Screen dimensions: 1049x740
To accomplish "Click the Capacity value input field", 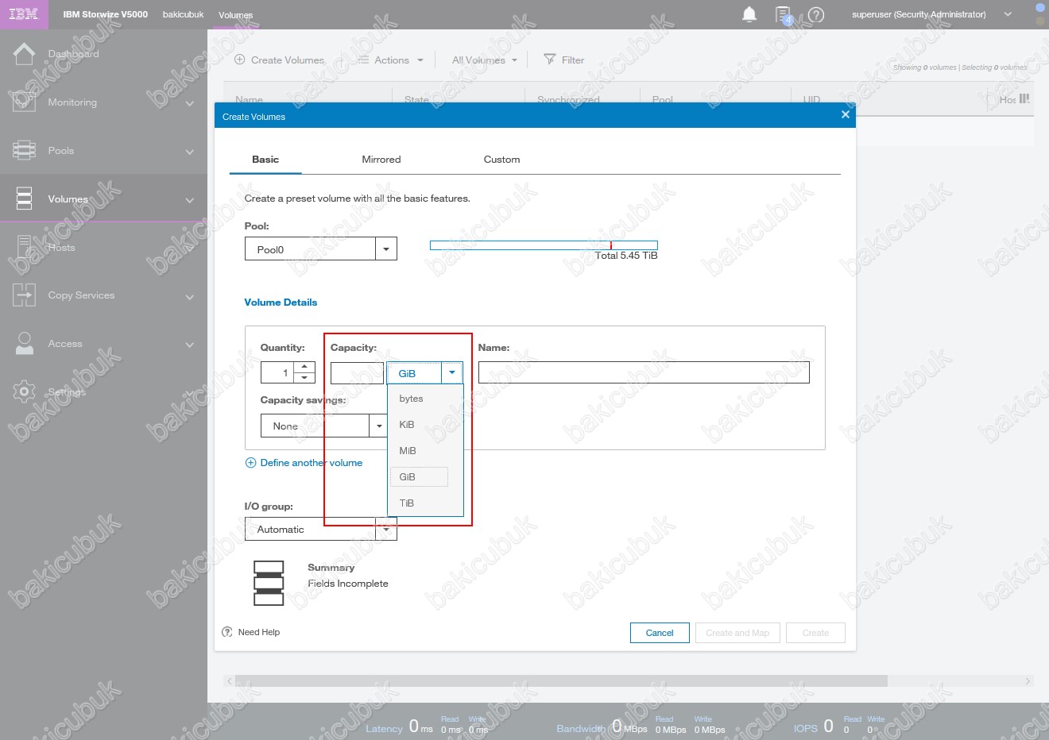I will [357, 372].
